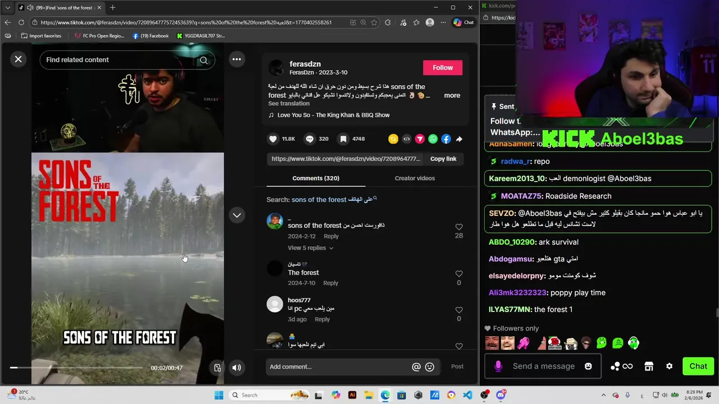Click the embed code icon
Image resolution: width=719 pixels, height=404 pixels.
click(x=407, y=139)
